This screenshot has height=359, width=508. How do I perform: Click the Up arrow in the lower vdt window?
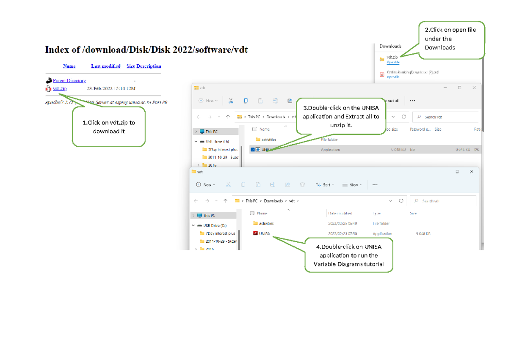coord(226,201)
